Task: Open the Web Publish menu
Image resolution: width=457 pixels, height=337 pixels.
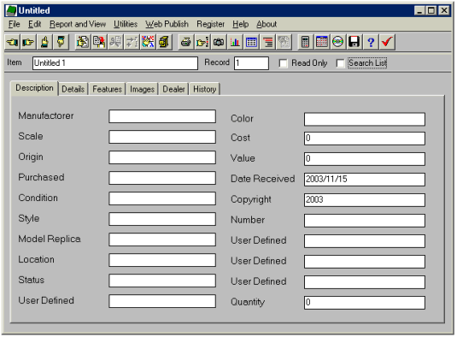Action: coord(167,24)
